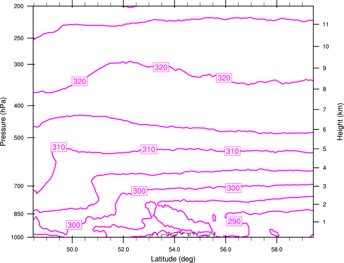Select the 320 contour label nearest latitude 50
Screen dimensions: 344x263
(x=80, y=82)
